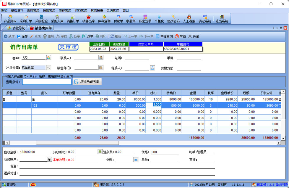Open 单据查询 in the document toolbar
The height and width of the screenshot is (188, 289).
pos(164,36)
